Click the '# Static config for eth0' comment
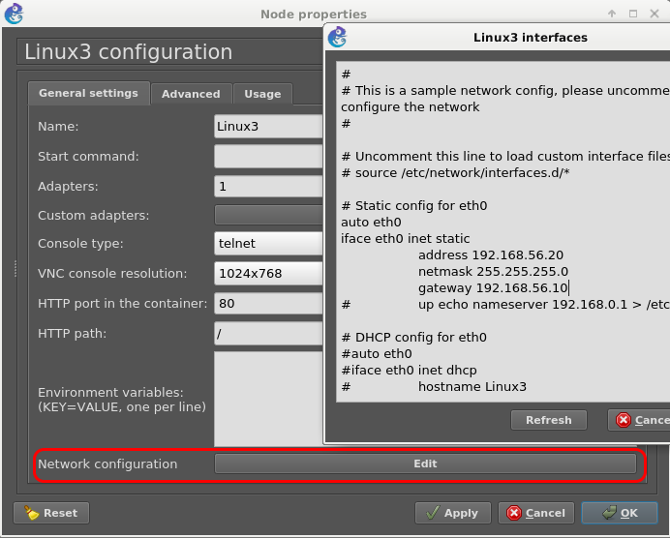Image resolution: width=670 pixels, height=538 pixels. click(414, 206)
